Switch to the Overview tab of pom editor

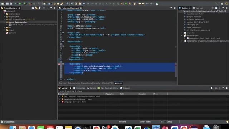(62, 83)
